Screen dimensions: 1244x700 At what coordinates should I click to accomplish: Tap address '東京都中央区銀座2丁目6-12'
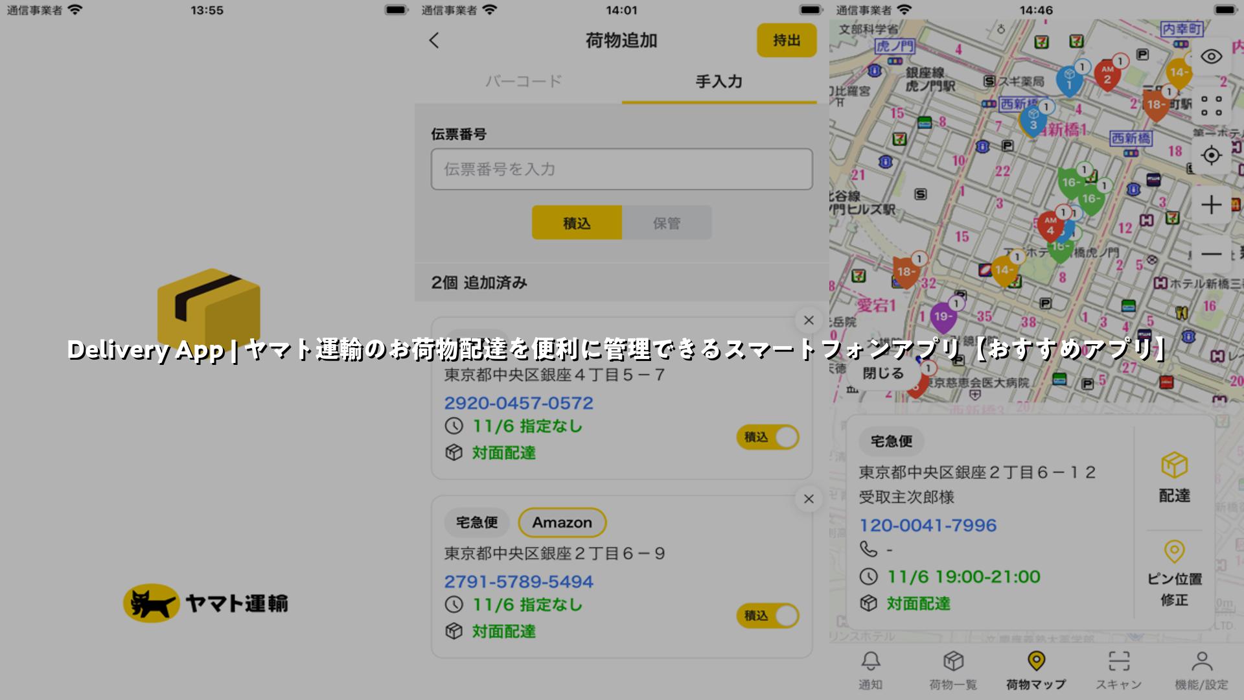point(977,472)
